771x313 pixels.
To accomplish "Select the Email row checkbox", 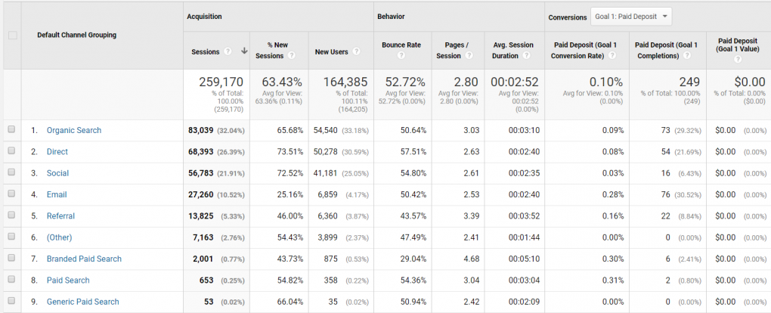I will pos(11,194).
